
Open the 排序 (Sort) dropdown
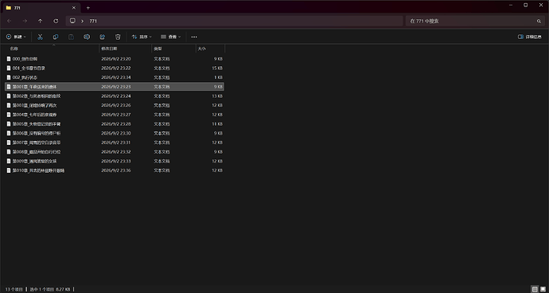coord(142,37)
